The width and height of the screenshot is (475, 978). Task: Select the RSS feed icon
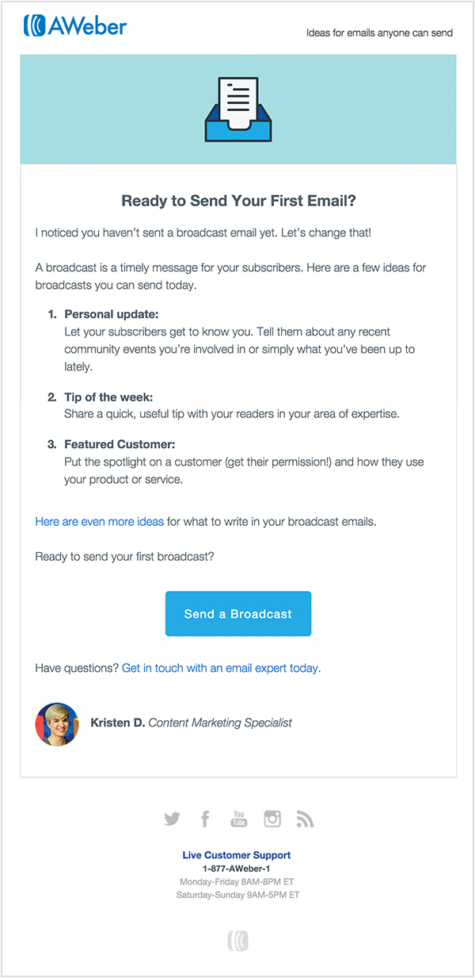305,819
